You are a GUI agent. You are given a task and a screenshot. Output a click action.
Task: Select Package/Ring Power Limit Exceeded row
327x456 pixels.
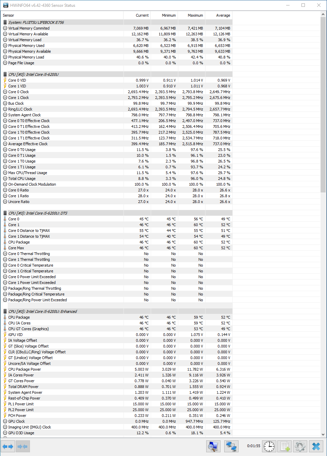click(x=116, y=300)
